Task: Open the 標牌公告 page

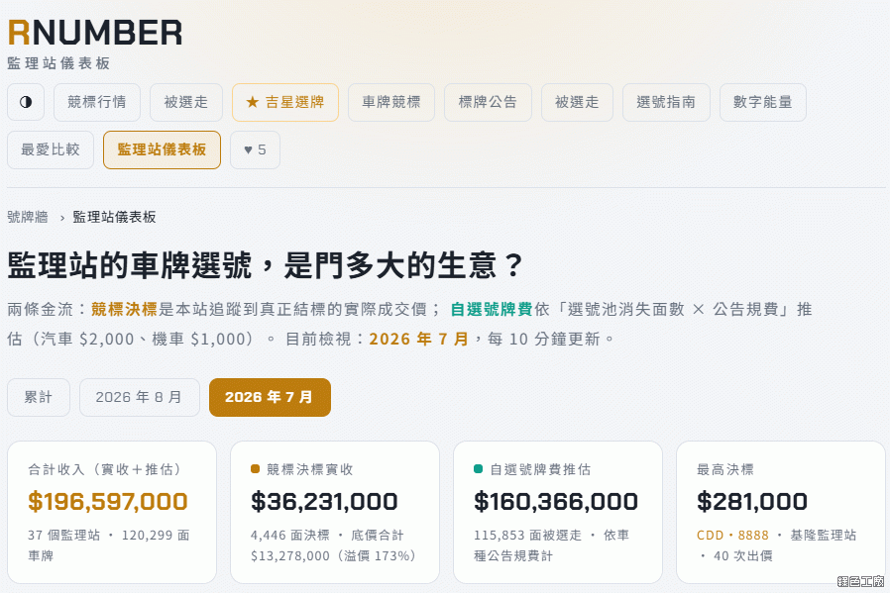Action: click(489, 102)
